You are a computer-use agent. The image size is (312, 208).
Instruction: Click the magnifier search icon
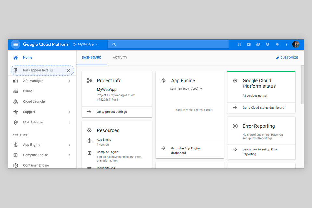tap(114, 45)
